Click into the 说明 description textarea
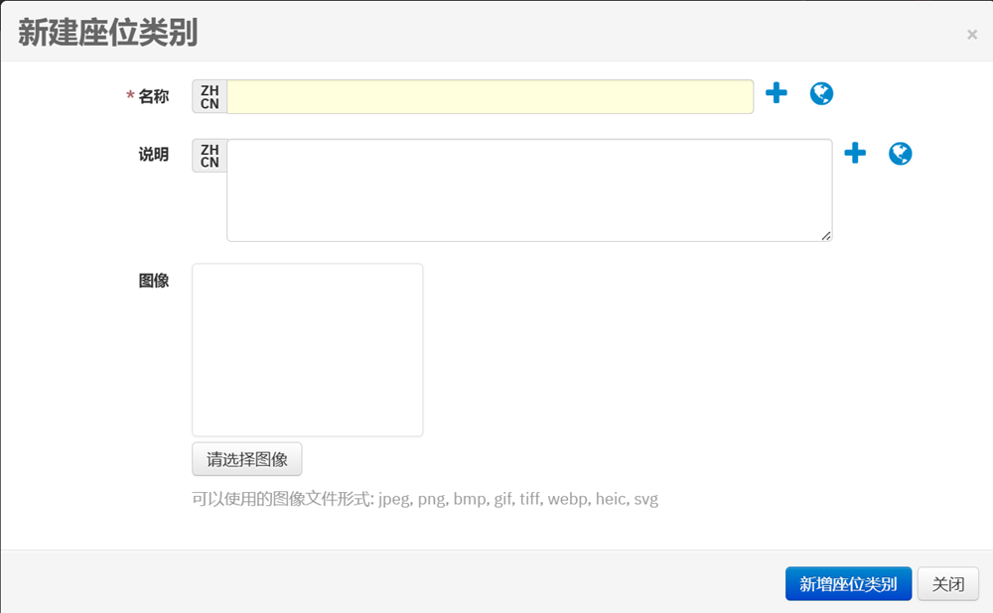The width and height of the screenshot is (993, 613). coord(529,190)
